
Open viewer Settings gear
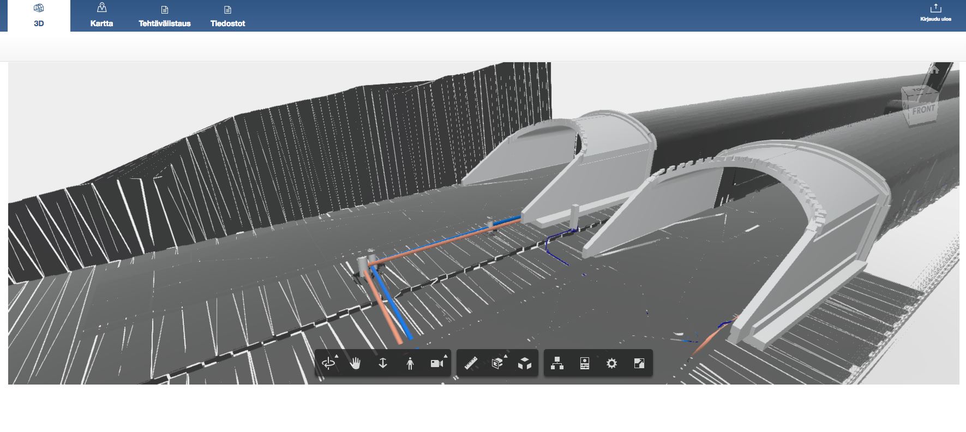click(x=612, y=363)
